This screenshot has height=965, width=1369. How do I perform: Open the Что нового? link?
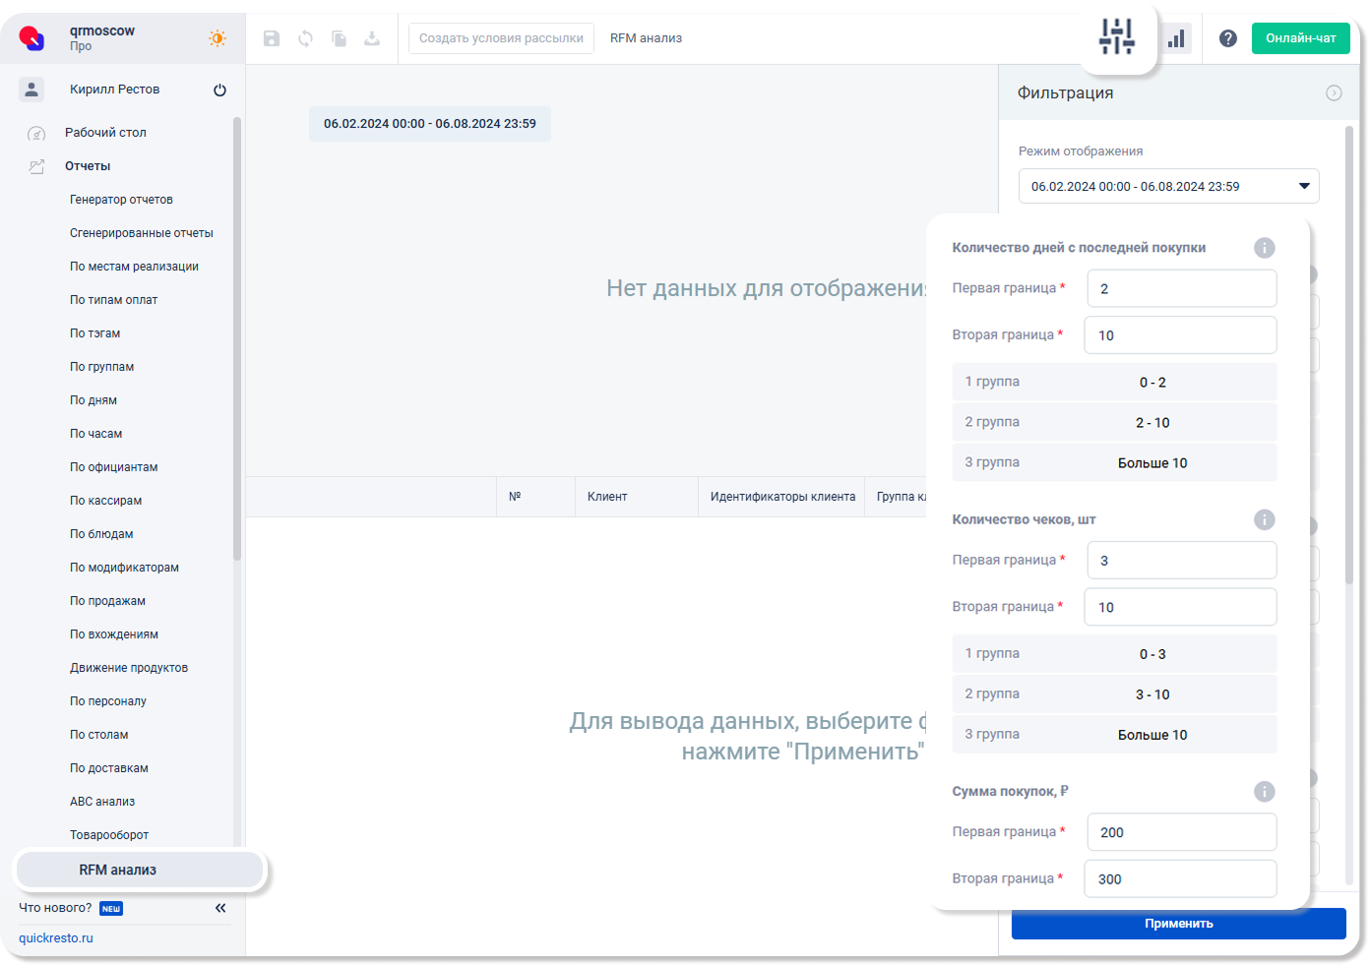point(55,908)
